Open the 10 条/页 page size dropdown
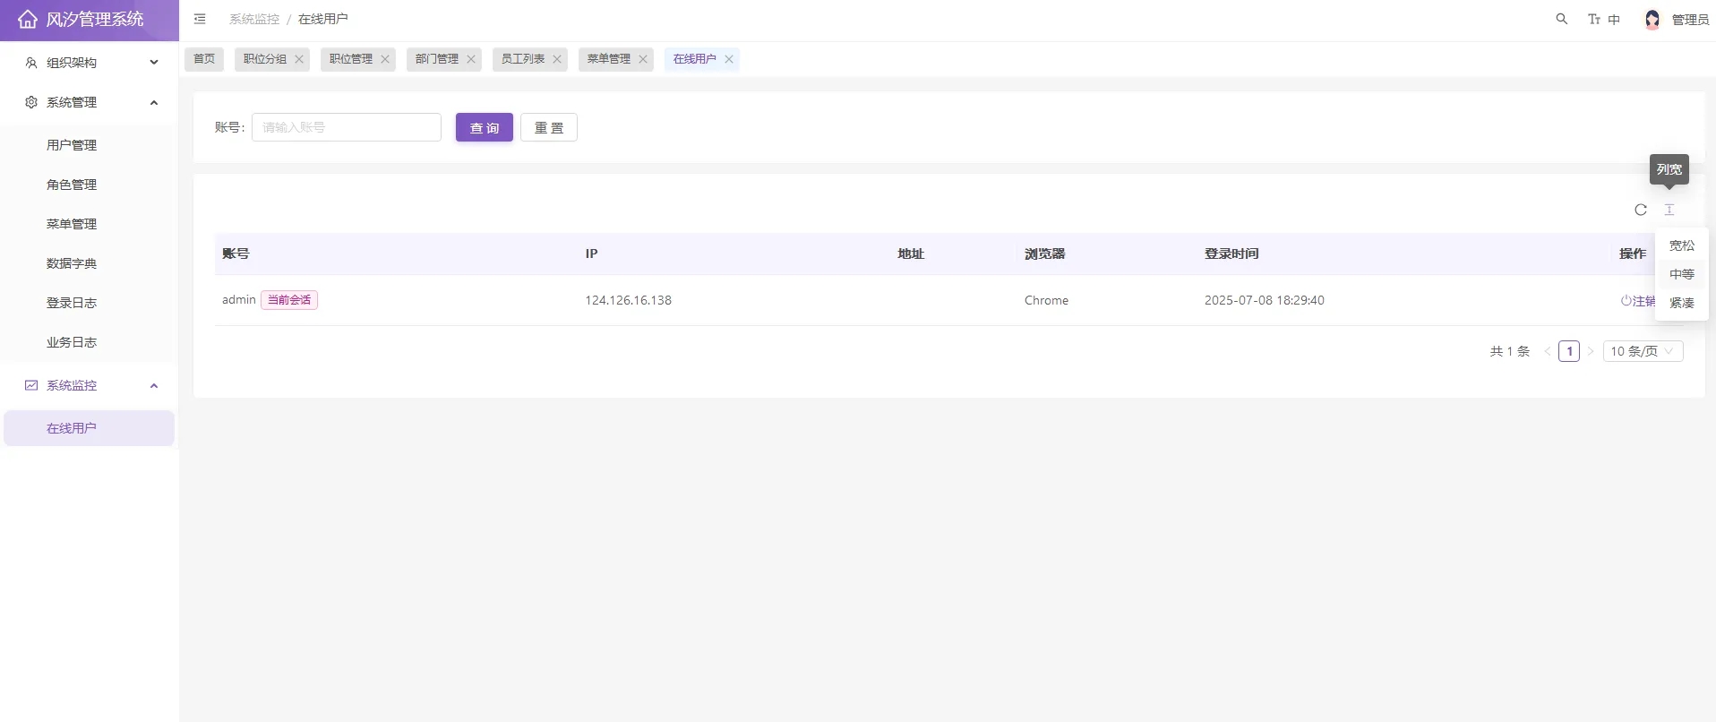The height and width of the screenshot is (722, 1716). pyautogui.click(x=1642, y=351)
